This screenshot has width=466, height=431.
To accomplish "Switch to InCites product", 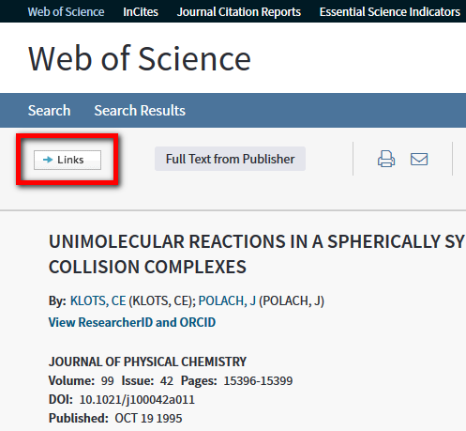I will point(141,12).
